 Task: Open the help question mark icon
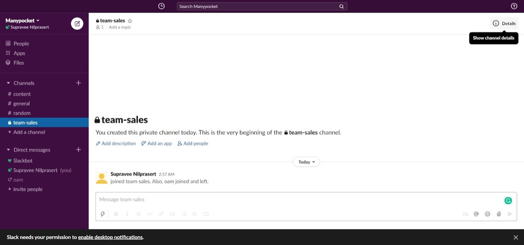pyautogui.click(x=514, y=6)
